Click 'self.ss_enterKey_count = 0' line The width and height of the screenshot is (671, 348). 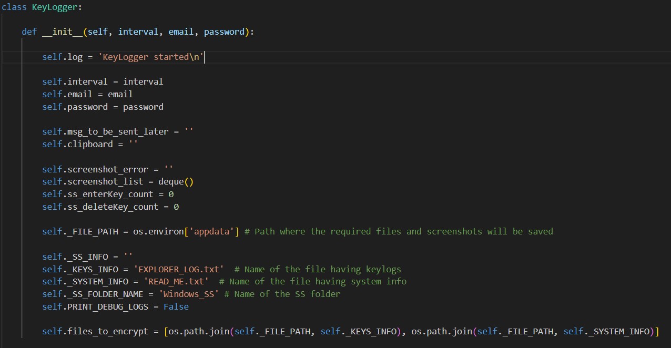tap(108, 194)
